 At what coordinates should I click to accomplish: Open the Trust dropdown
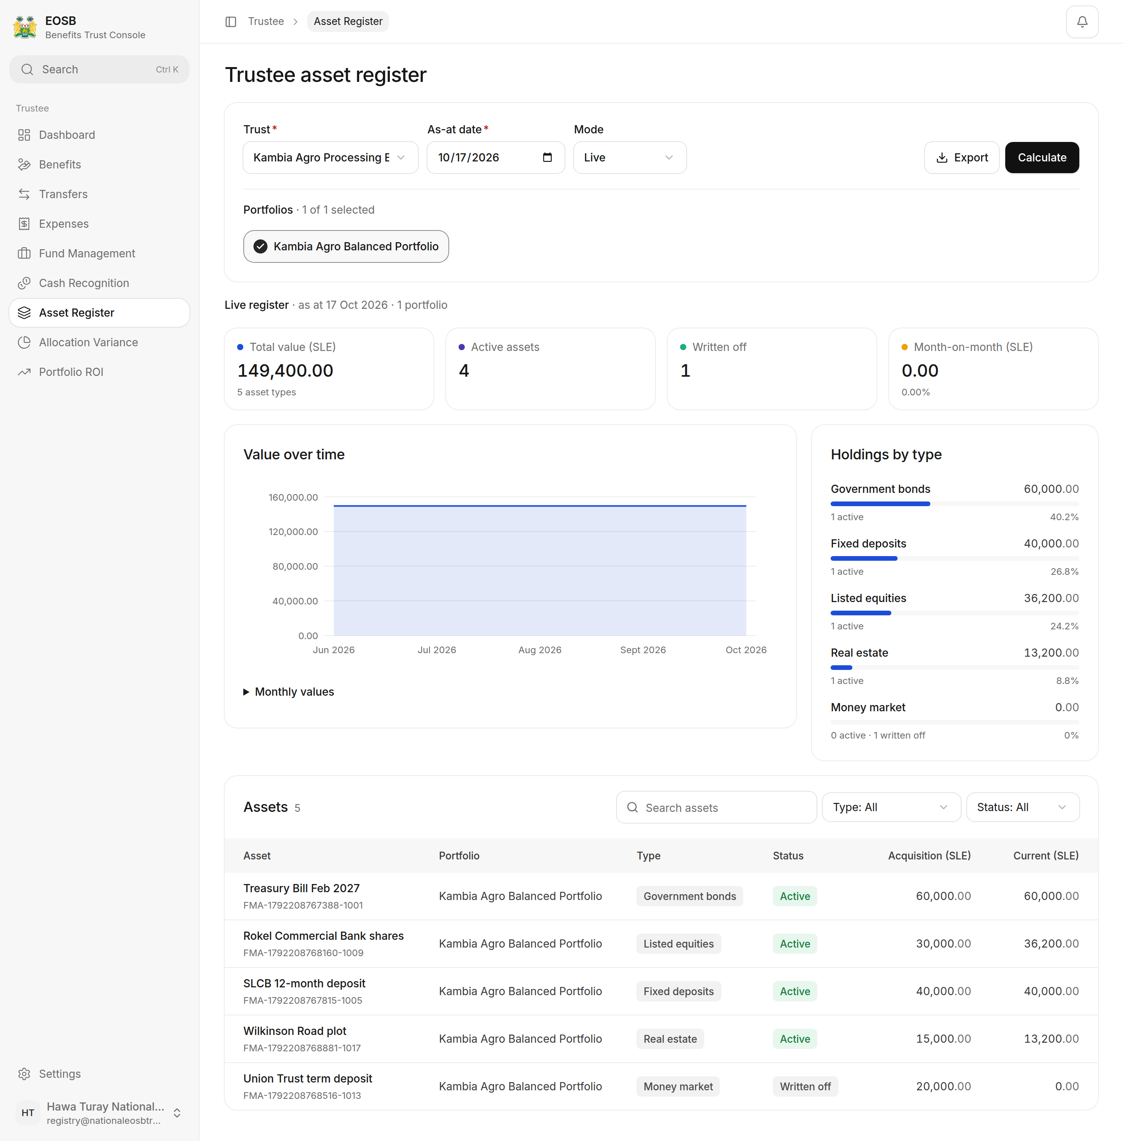pyautogui.click(x=330, y=158)
